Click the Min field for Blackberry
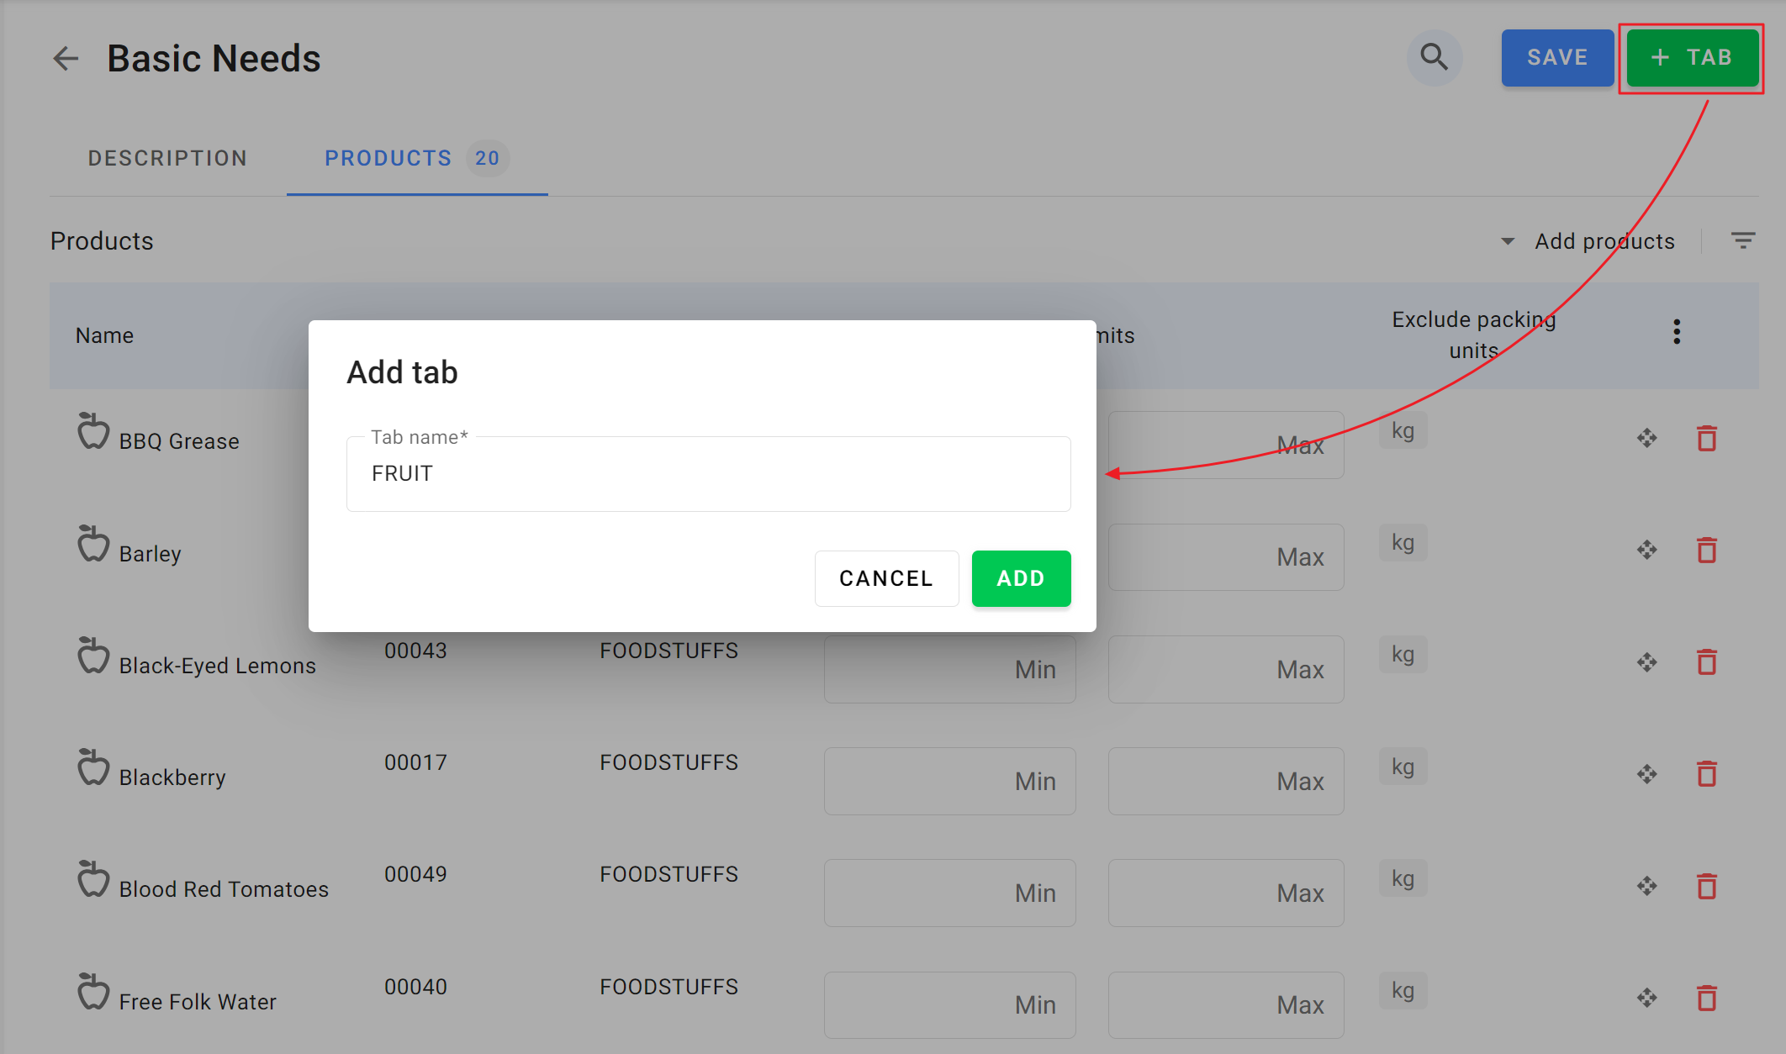 point(949,781)
